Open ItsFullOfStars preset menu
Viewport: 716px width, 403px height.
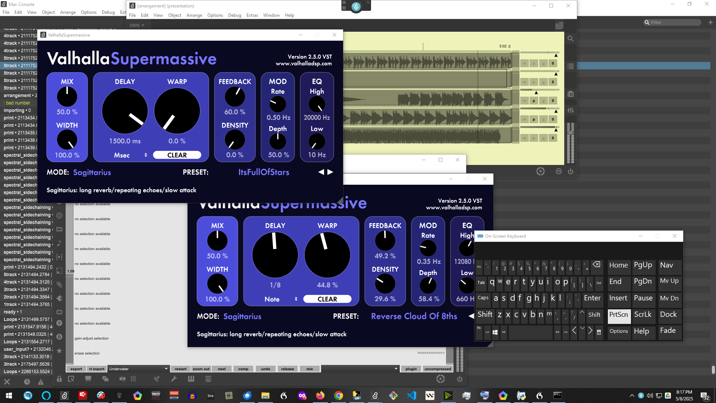pos(264,172)
